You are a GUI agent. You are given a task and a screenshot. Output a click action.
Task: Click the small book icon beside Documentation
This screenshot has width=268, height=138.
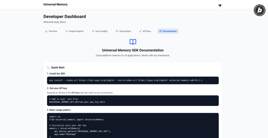(160, 31)
